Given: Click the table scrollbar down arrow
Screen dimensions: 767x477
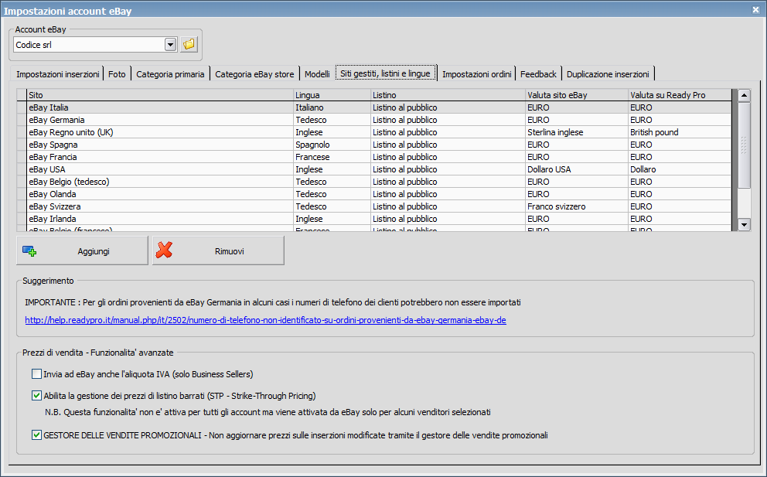Looking at the screenshot, I should (x=744, y=224).
